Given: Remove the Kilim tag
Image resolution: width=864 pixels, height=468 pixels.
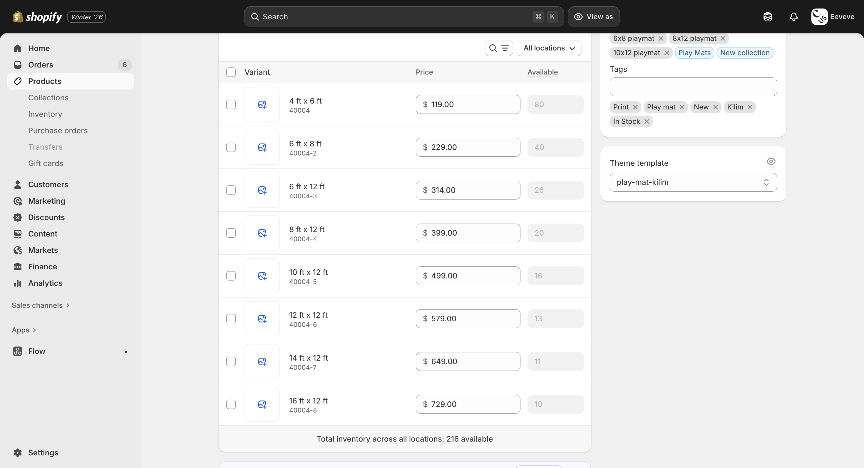Looking at the screenshot, I should [750, 107].
